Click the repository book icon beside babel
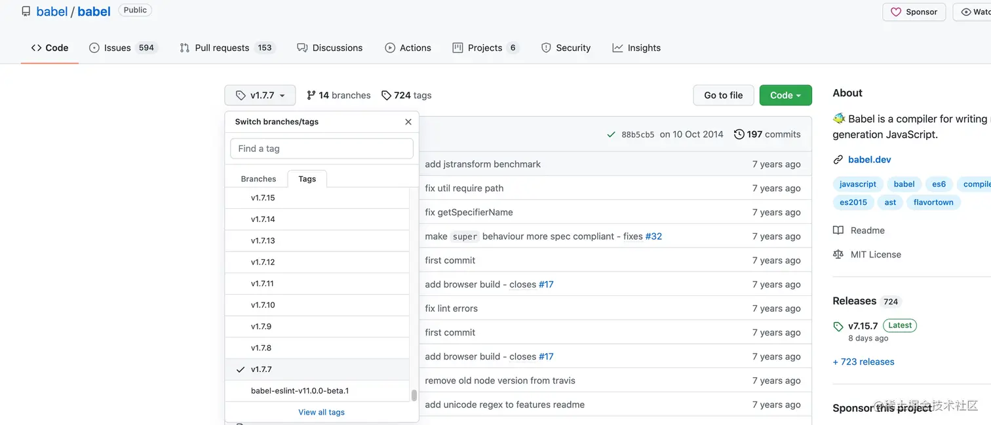 [x=26, y=11]
